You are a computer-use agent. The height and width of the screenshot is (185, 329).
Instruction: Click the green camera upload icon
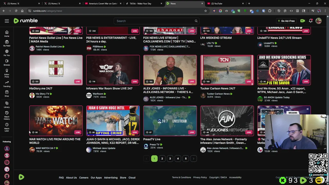[x=303, y=21]
